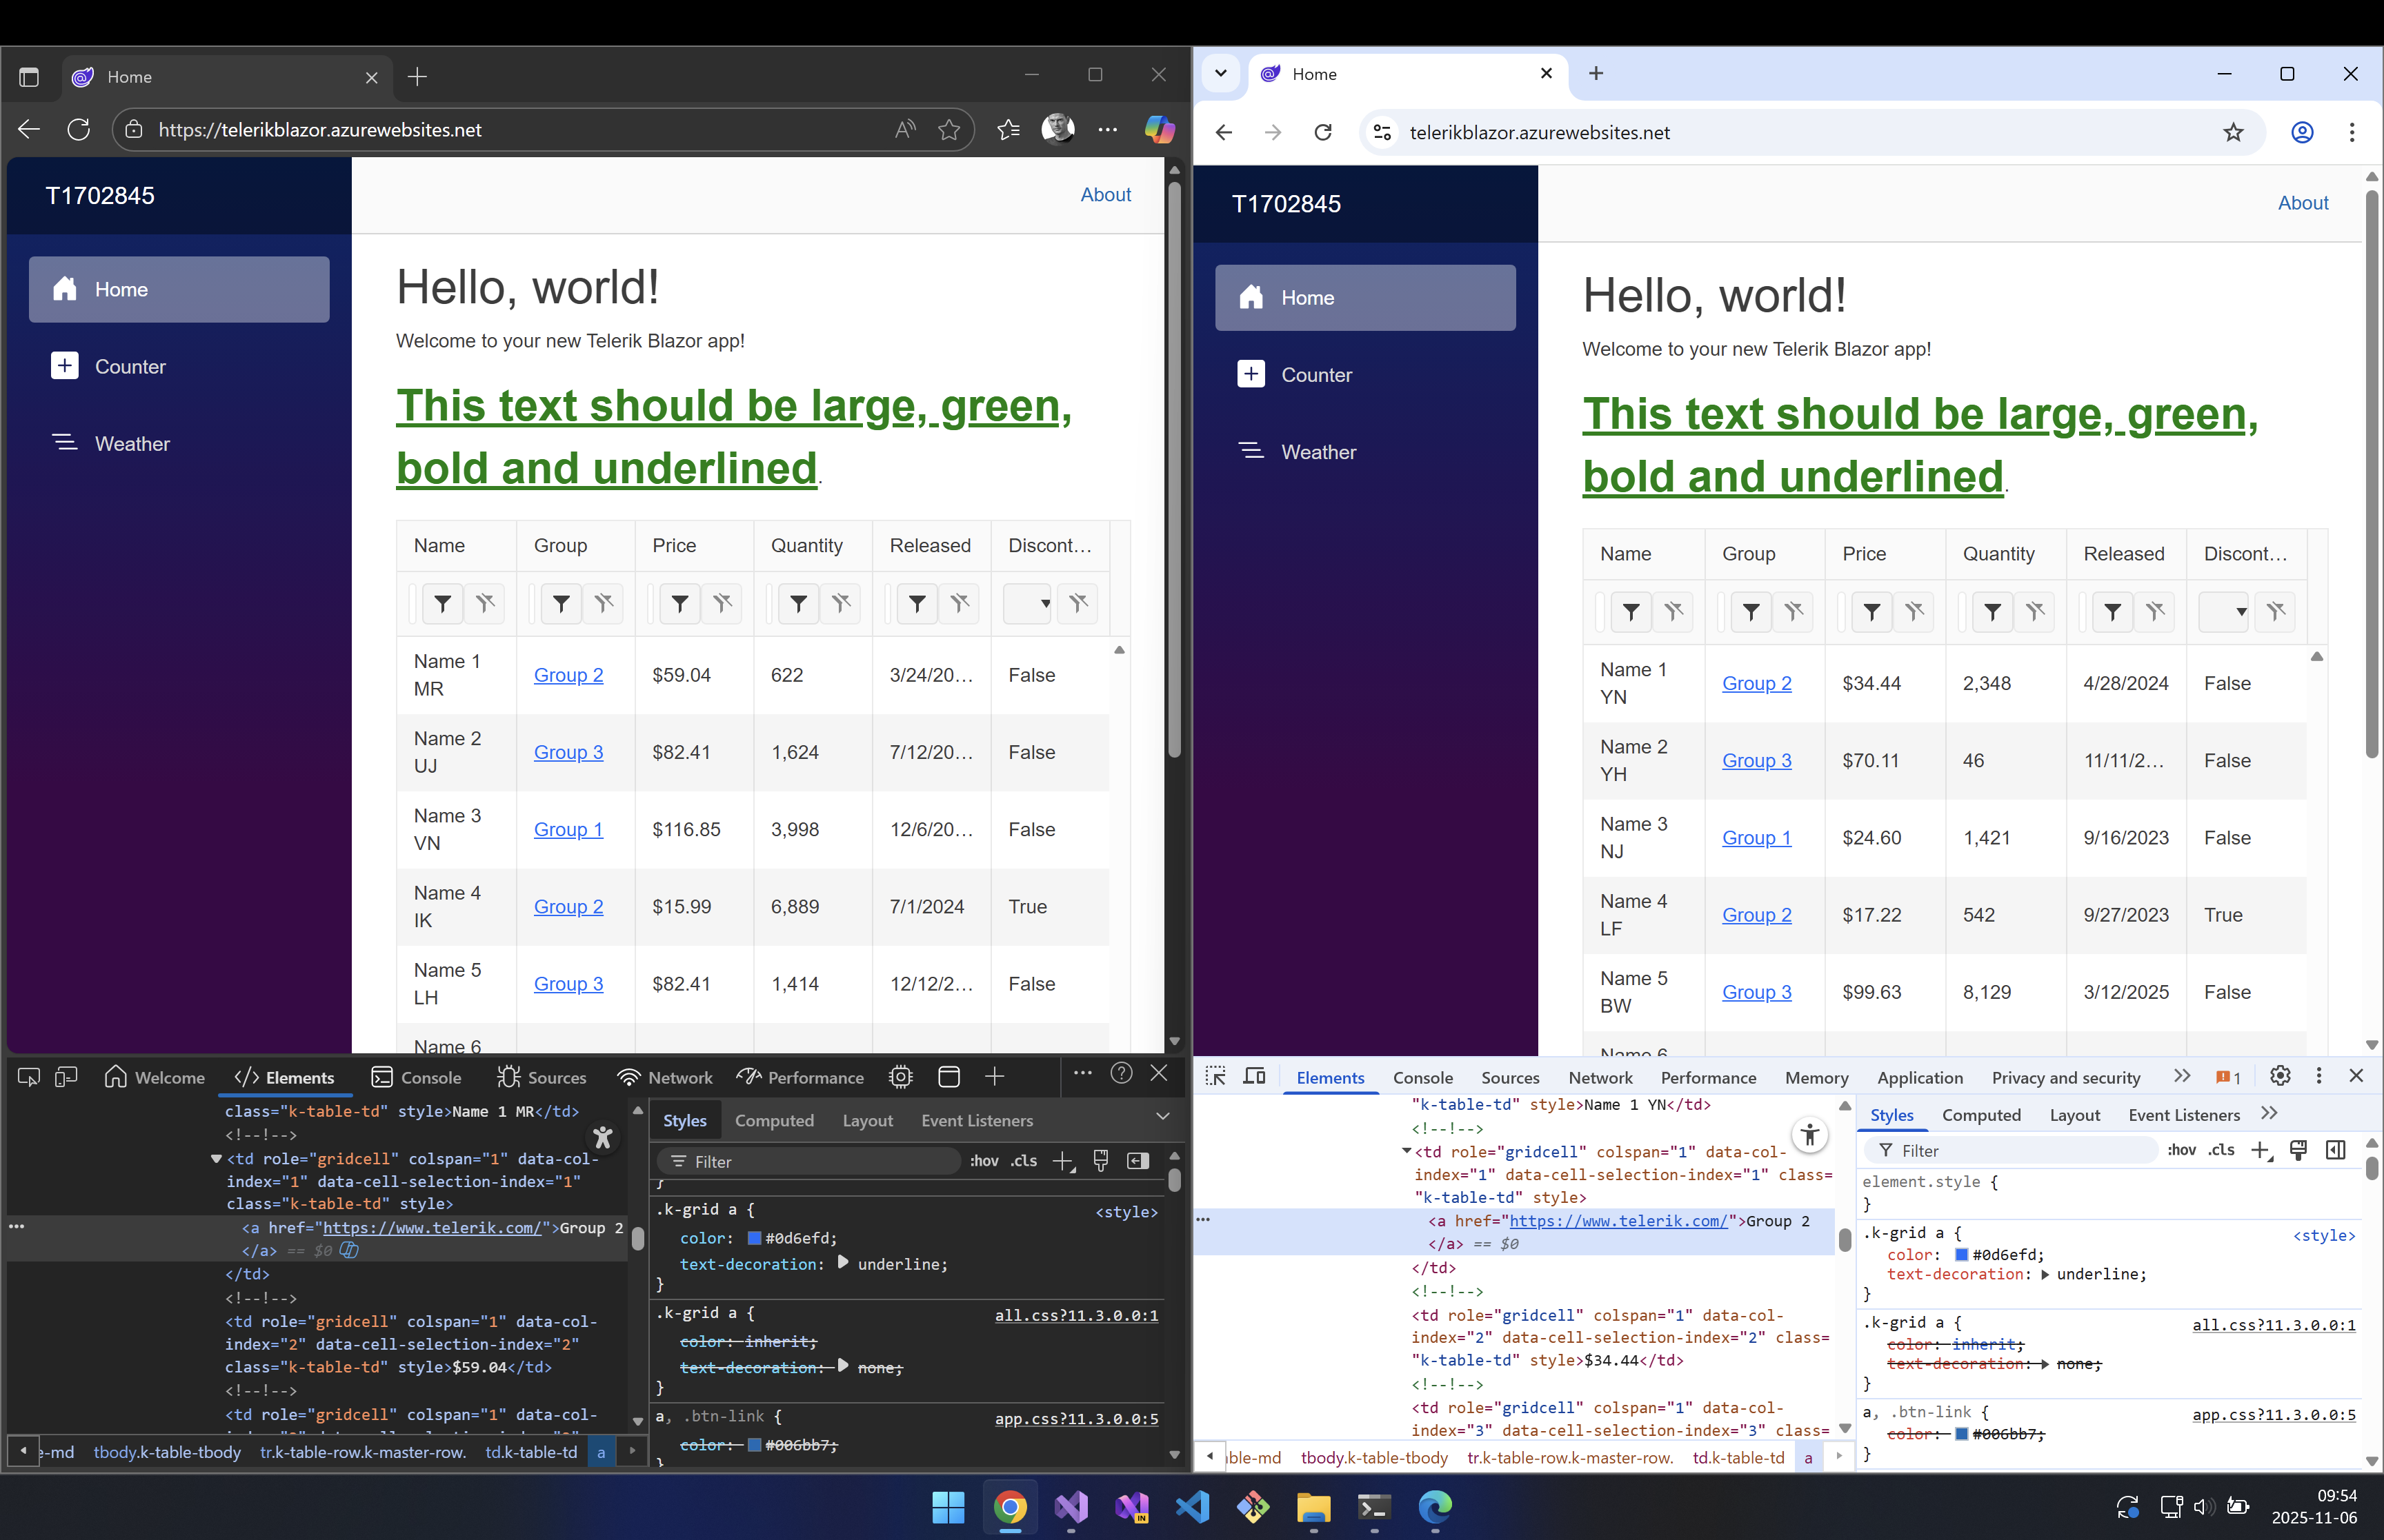The image size is (2384, 1540).
Task: Click #0d6efd color swatch in Chrome Styles
Action: coord(1961,1255)
